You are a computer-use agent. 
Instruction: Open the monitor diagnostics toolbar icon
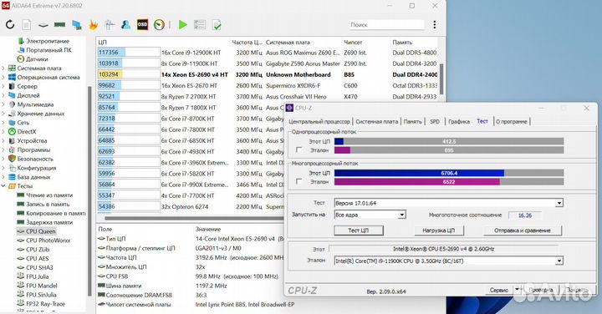tap(77, 25)
